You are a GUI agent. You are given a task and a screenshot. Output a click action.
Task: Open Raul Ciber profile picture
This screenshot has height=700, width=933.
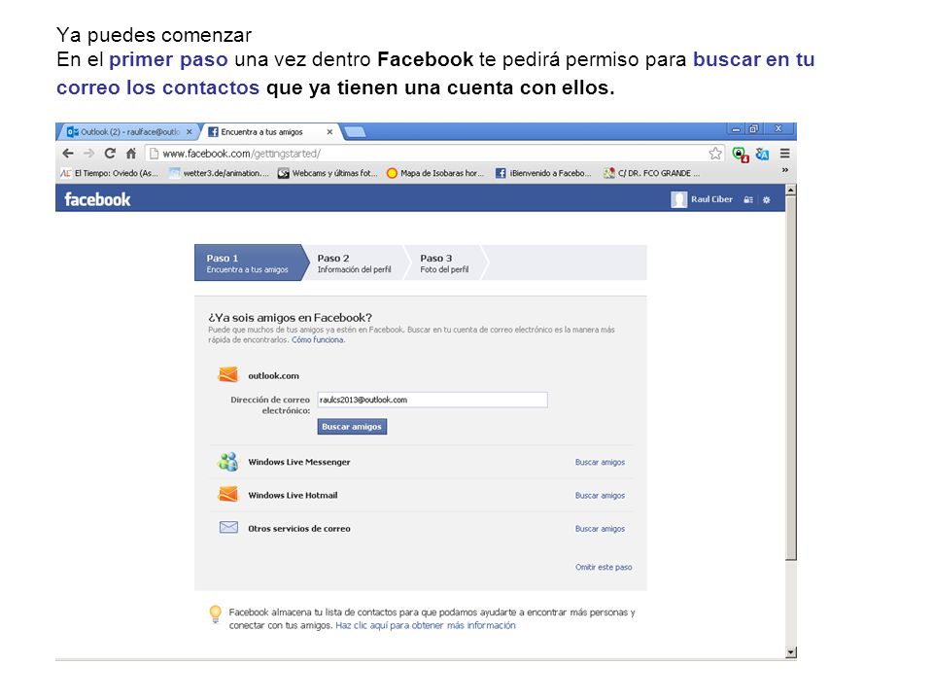pos(679,200)
